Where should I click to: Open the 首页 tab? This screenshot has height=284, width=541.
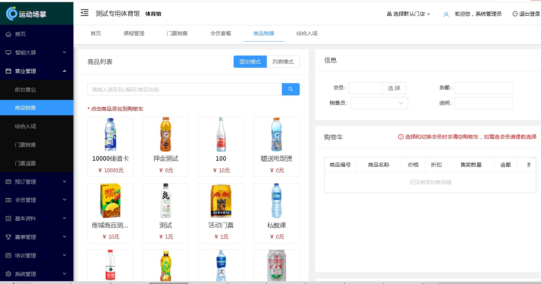96,34
